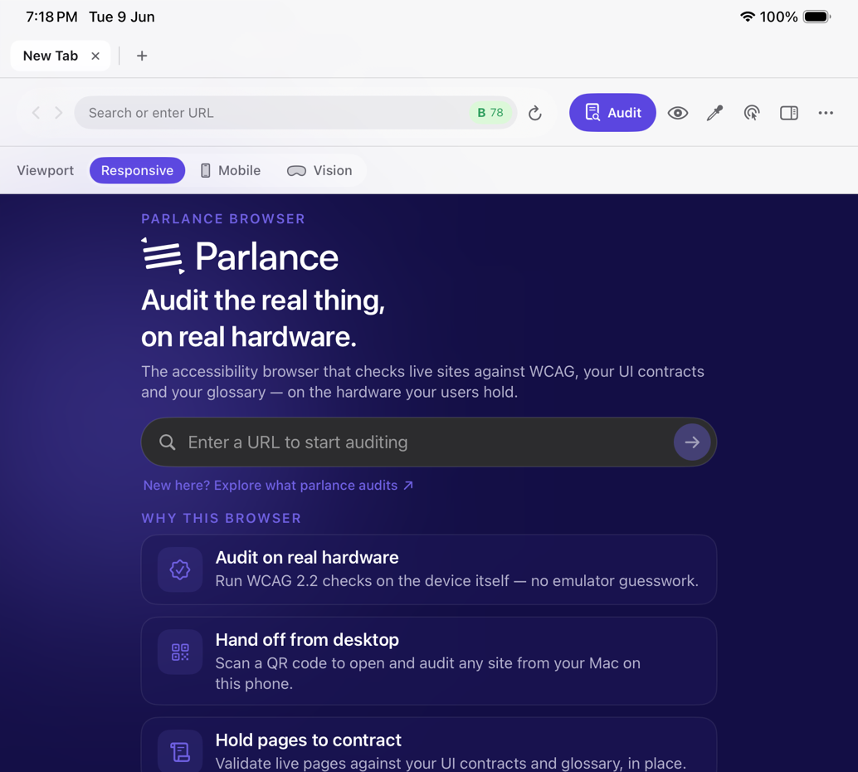Click the verified badge icon on first card
The width and height of the screenshot is (858, 772).
click(180, 569)
